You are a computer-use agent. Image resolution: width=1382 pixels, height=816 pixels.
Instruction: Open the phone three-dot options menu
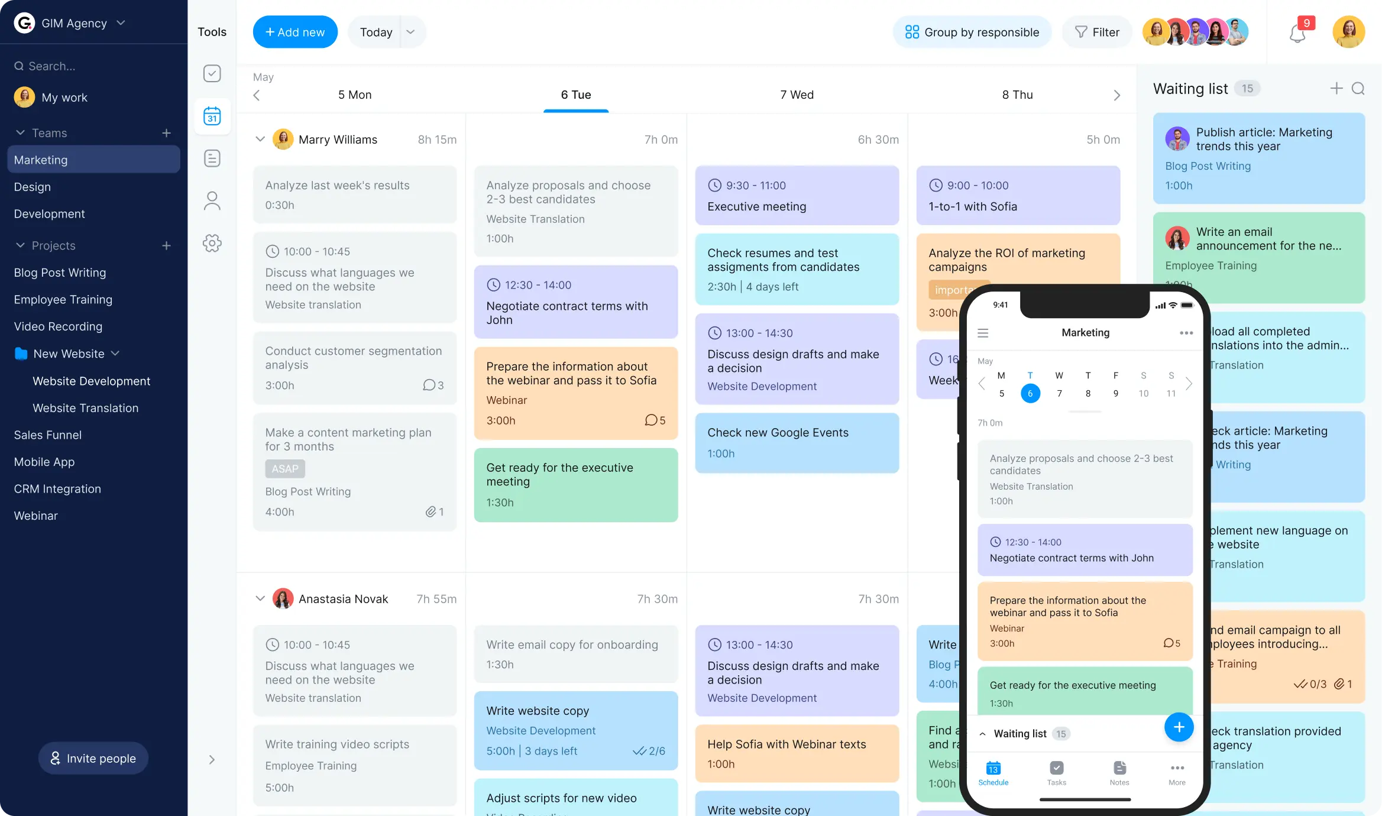pos(1186,333)
